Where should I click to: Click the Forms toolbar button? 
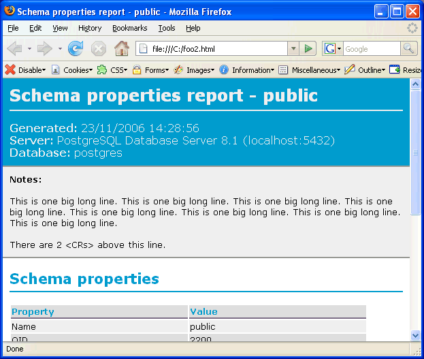(150, 69)
